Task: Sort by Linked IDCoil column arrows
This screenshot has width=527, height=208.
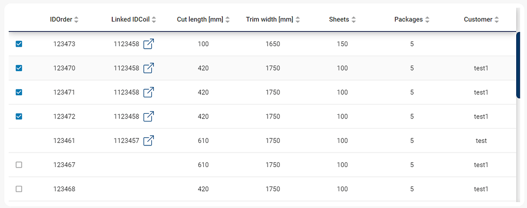Action: [x=154, y=19]
